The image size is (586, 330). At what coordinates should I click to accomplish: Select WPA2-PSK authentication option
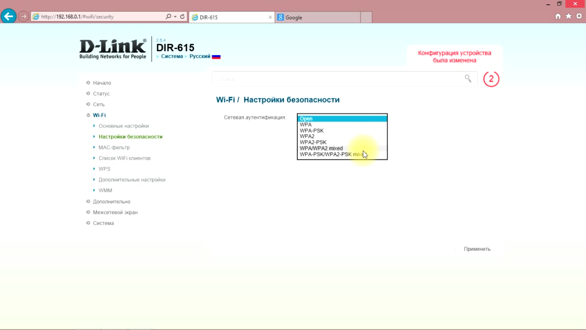[x=342, y=142]
